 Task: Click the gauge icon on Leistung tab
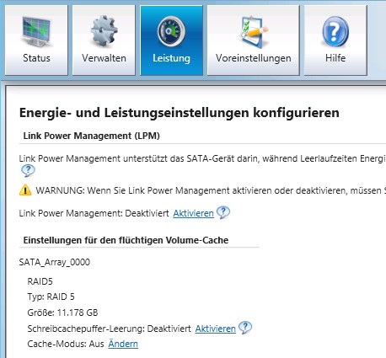[x=171, y=31]
